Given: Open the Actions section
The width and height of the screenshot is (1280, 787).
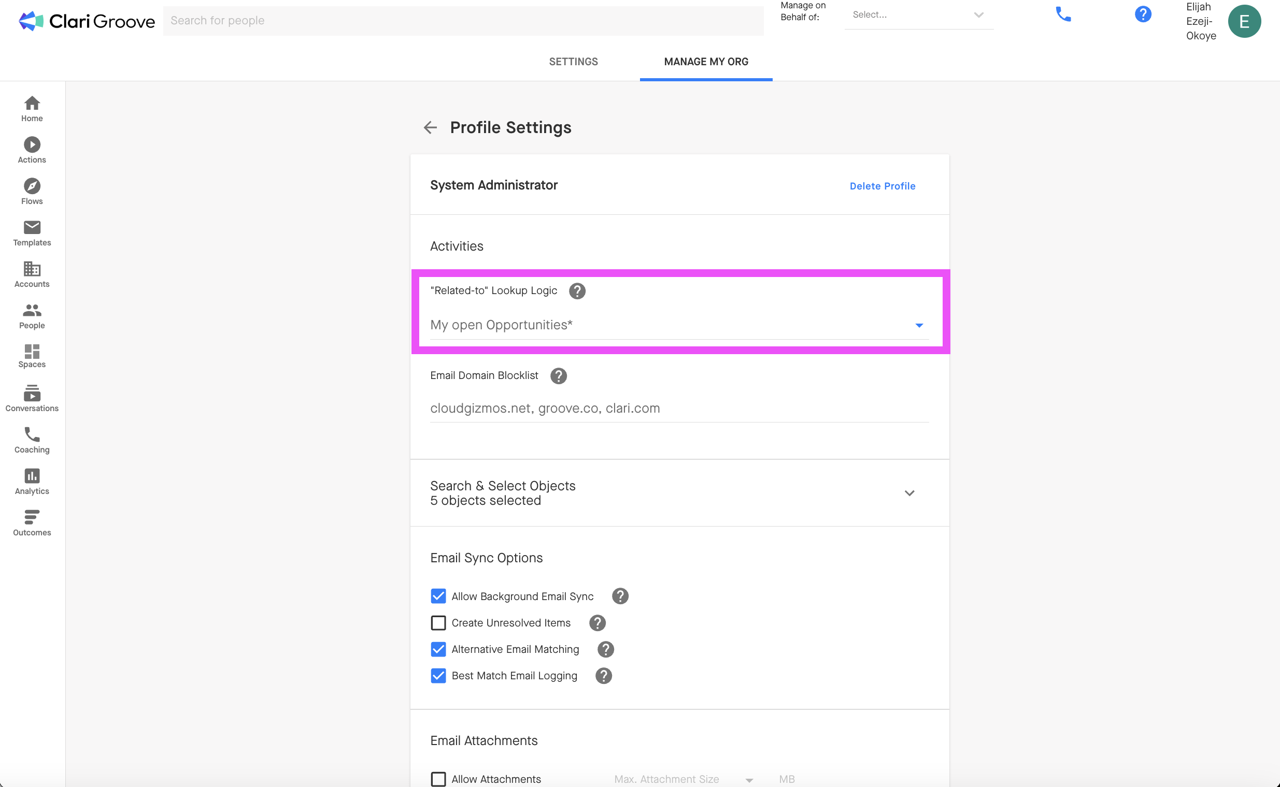Looking at the screenshot, I should coord(32,150).
